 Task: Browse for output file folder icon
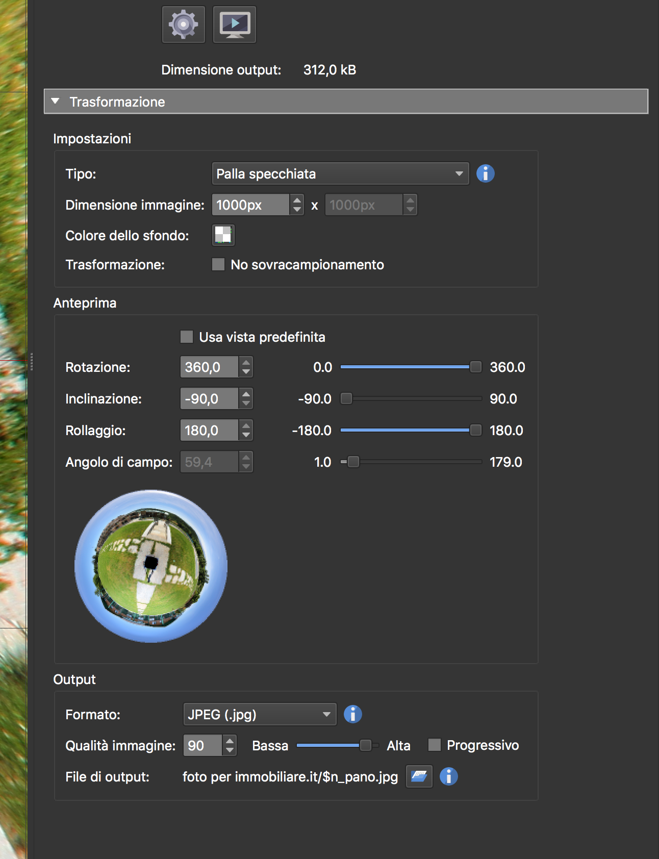[419, 776]
